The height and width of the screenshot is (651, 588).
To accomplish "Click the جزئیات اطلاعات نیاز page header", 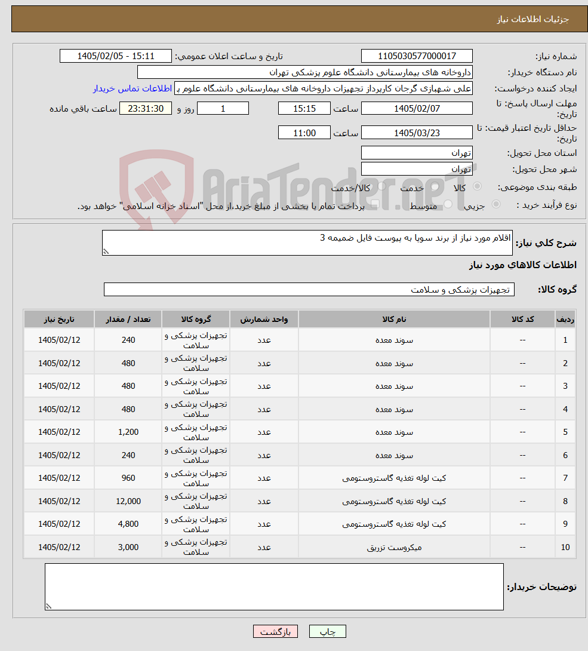I will tap(533, 19).
